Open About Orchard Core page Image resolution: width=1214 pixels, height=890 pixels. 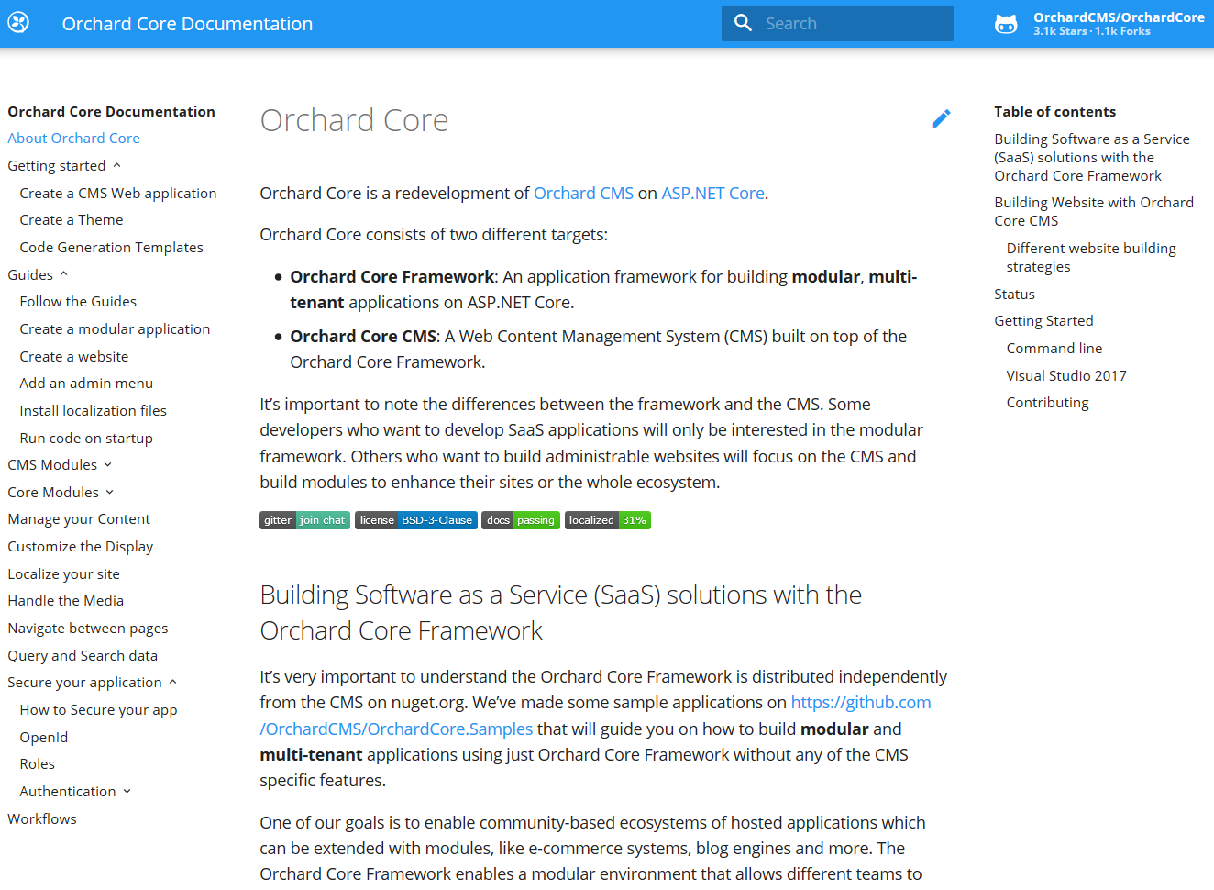(73, 139)
